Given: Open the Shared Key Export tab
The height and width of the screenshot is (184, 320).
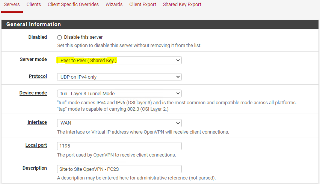Looking at the screenshot, I should pyautogui.click(x=182, y=5).
